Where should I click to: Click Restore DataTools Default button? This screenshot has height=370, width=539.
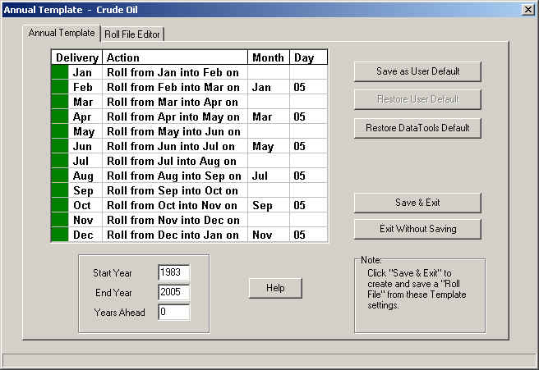click(417, 128)
